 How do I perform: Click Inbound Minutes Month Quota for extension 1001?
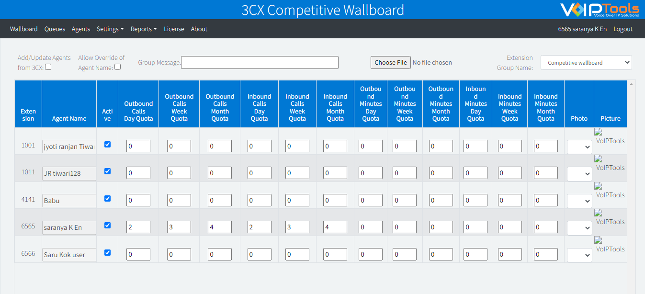[546, 146]
